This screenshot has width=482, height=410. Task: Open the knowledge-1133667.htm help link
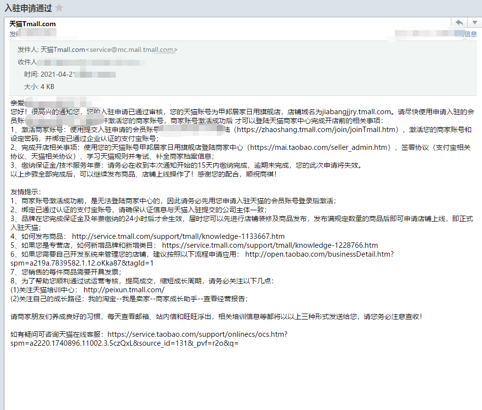pos(178,236)
